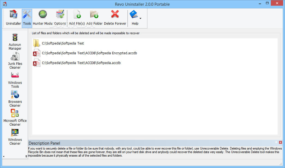Screen dimensions: 285x168
Task: Toggle the Description Panel pin
Action: point(276,142)
